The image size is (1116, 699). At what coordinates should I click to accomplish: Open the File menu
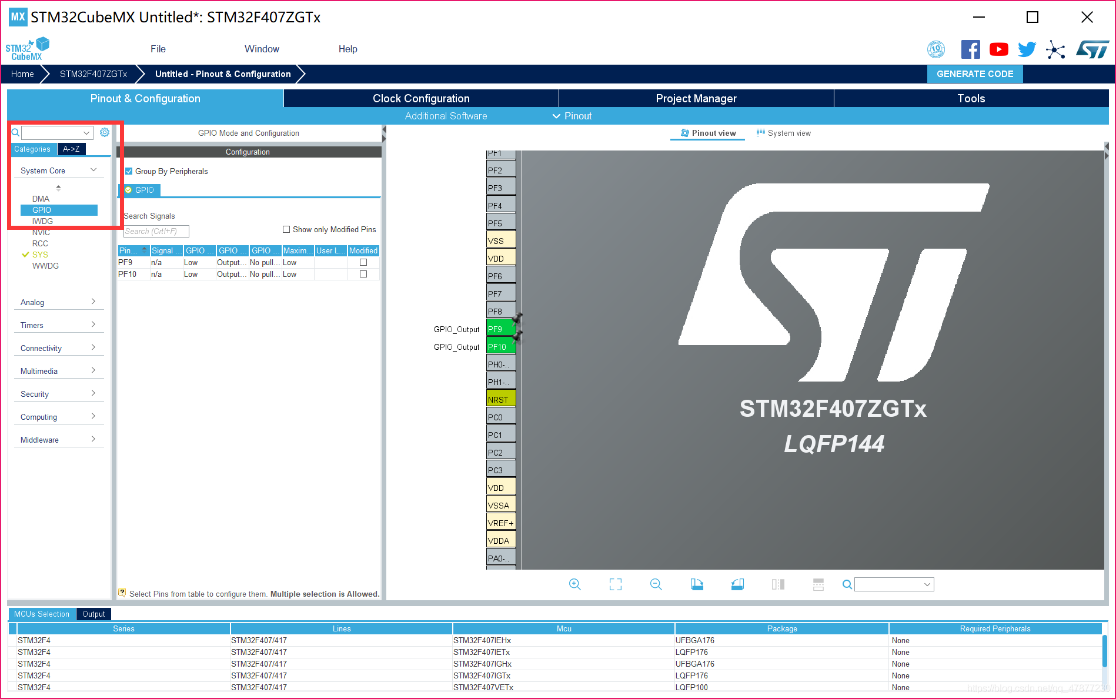pyautogui.click(x=158, y=49)
